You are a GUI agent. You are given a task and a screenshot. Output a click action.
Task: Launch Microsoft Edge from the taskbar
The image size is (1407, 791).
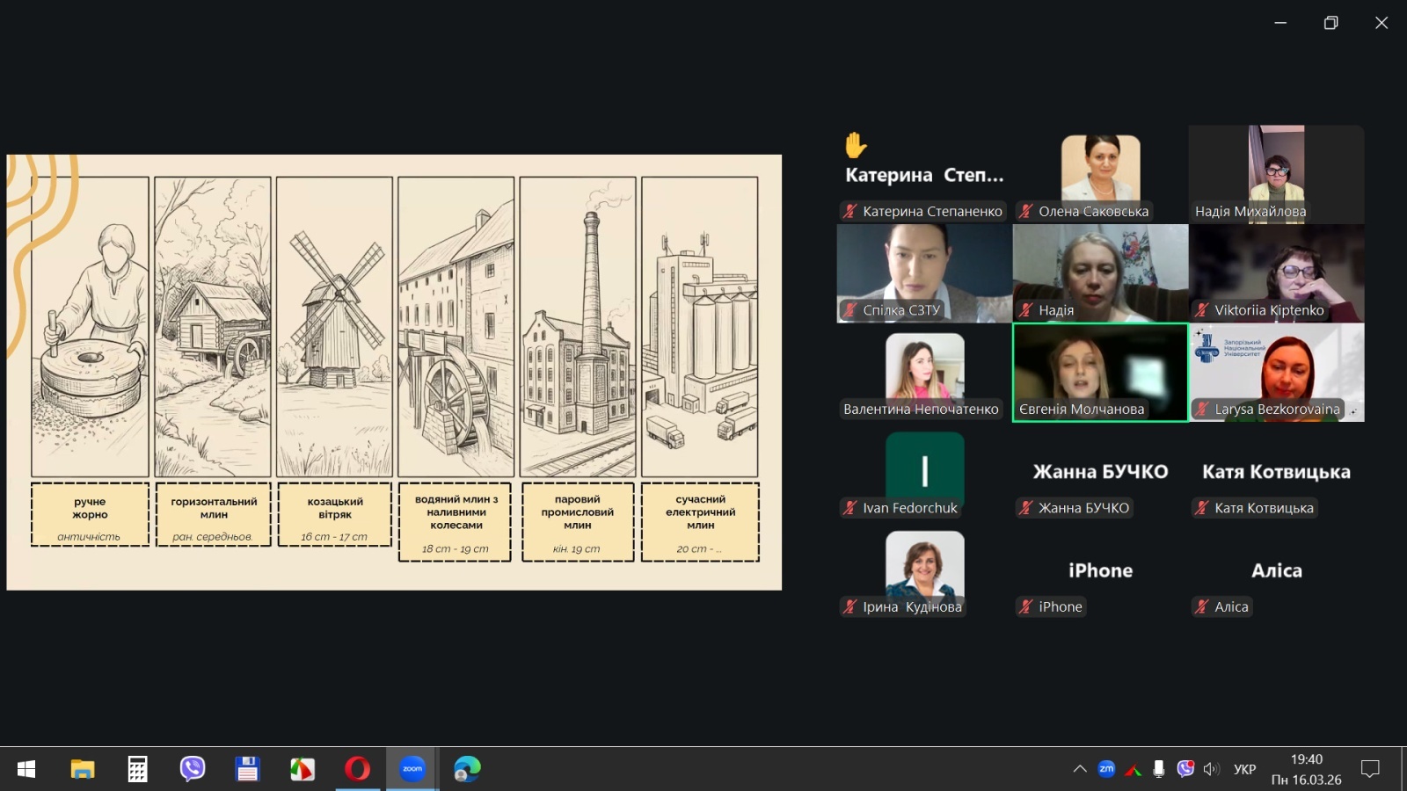pyautogui.click(x=467, y=769)
